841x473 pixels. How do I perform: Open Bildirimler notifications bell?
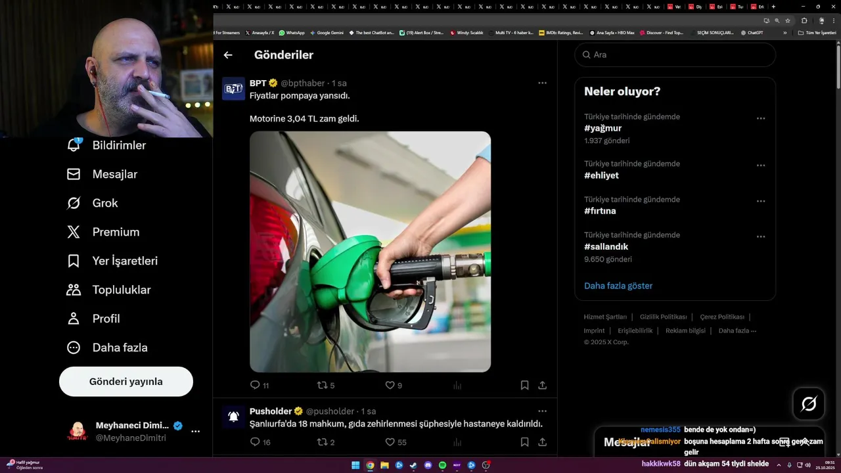tap(74, 145)
